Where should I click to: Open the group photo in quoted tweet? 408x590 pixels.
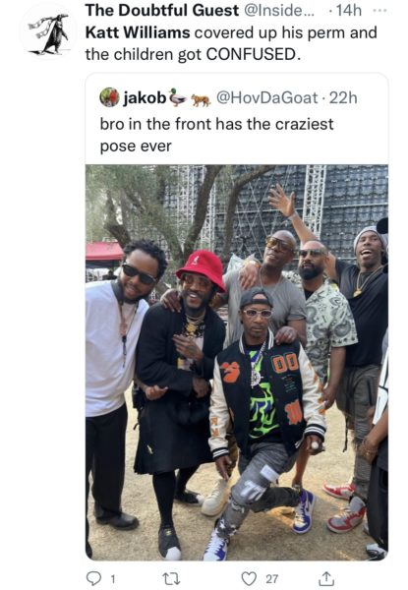coord(237,363)
